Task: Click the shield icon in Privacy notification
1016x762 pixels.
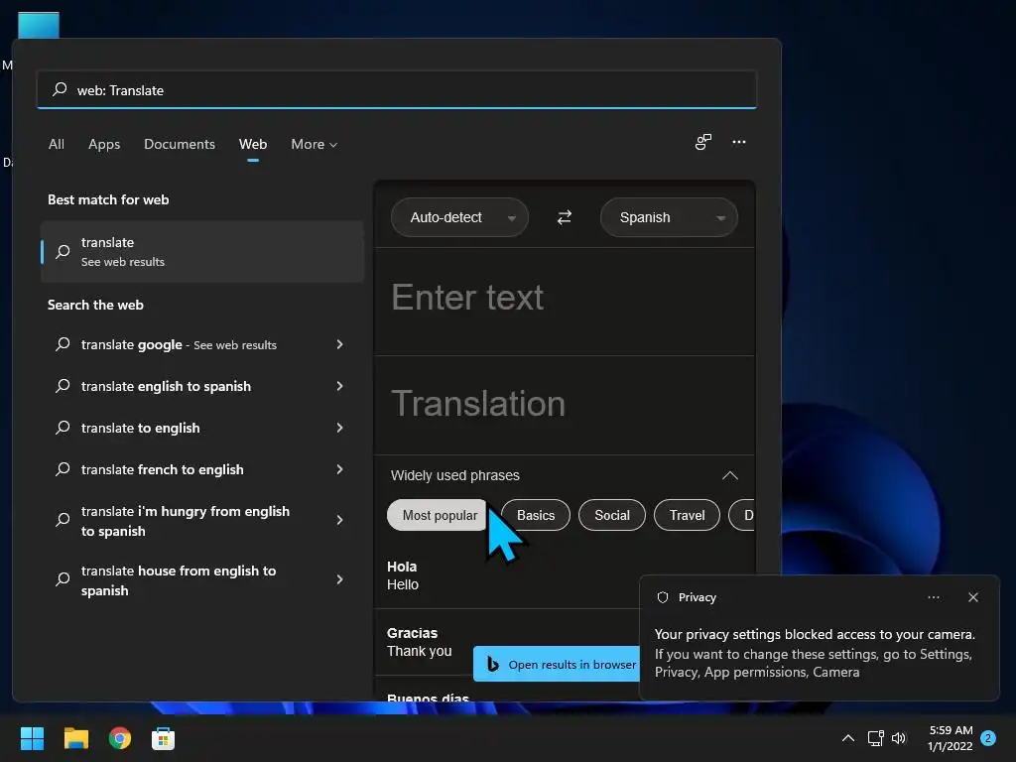Action: [x=662, y=597]
